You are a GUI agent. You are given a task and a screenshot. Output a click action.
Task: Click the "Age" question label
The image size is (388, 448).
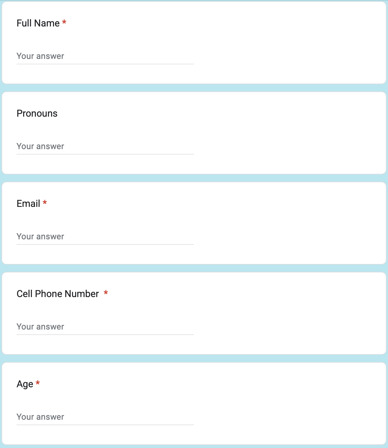(25, 384)
